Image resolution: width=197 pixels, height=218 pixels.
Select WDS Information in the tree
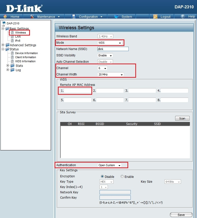pos(25,61)
